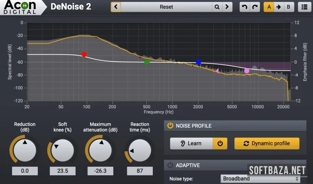Switch to the B settings slot
This screenshot has height=184, width=313.
tap(289, 7)
